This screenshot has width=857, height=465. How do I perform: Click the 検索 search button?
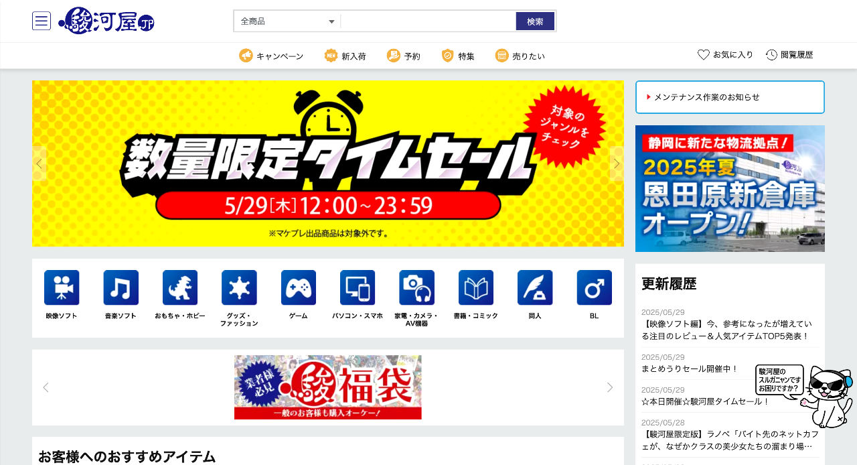click(x=535, y=21)
